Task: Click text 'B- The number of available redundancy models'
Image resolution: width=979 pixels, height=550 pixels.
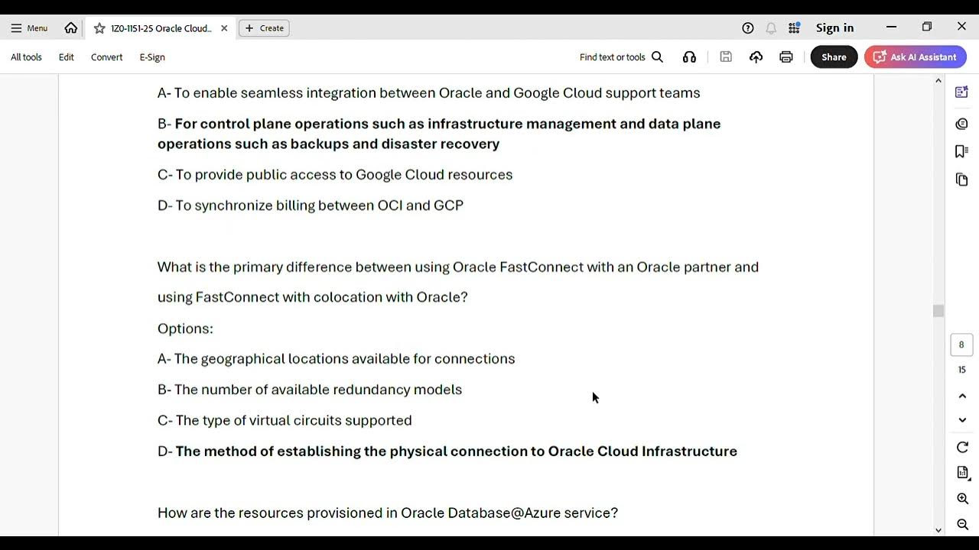Action: pos(310,390)
